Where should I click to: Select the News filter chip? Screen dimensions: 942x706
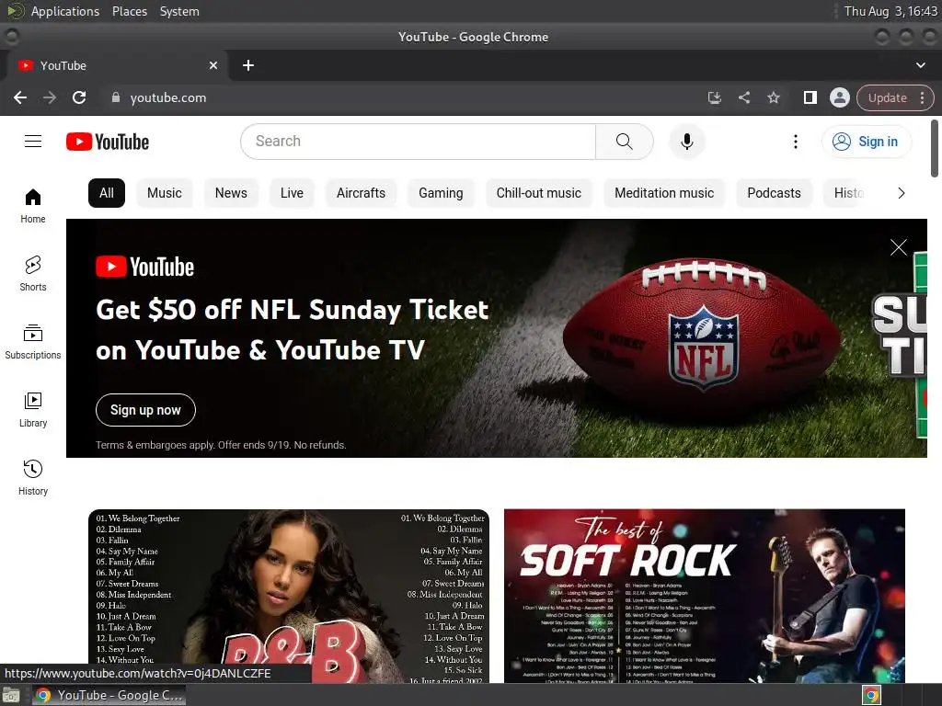231,193
